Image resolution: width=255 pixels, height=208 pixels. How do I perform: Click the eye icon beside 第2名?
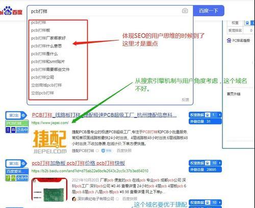point(23,115)
